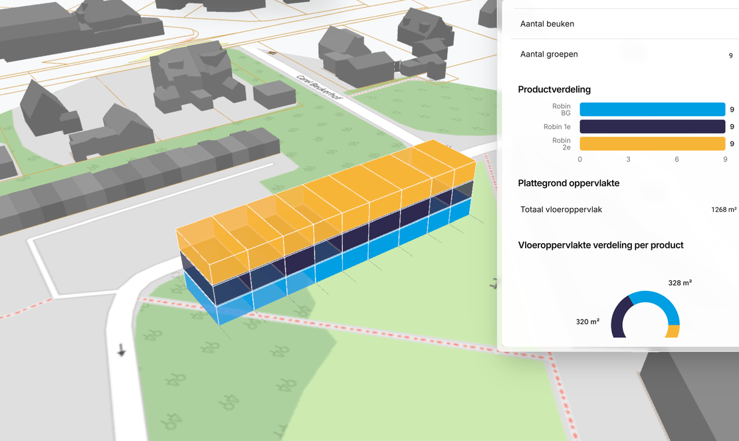Click the Aantal groepen row

[x=549, y=54]
